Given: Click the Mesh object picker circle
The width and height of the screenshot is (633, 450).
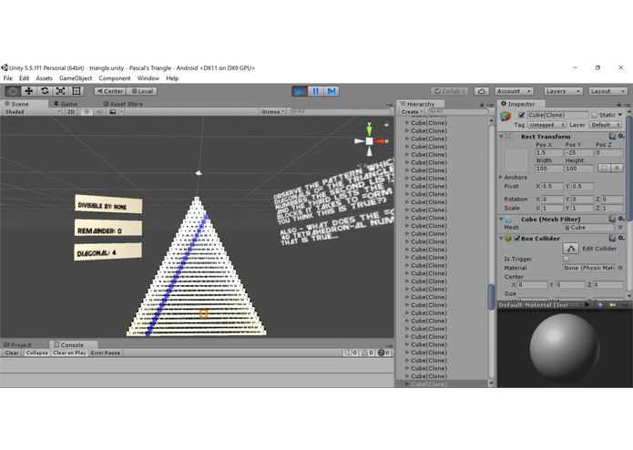Looking at the screenshot, I should click(620, 227).
